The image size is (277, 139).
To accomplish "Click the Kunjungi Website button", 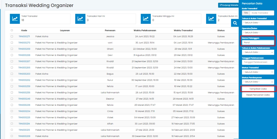I will [229, 5].
